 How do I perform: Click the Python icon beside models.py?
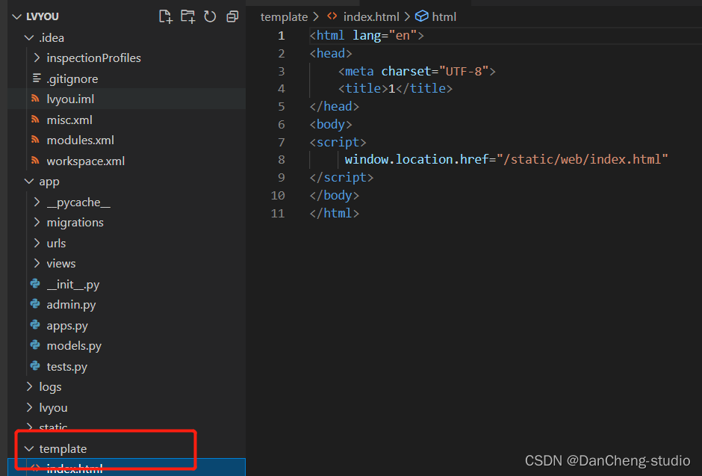pos(35,345)
